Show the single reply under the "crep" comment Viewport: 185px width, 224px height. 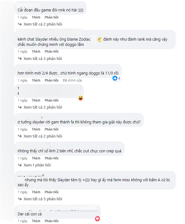(37, 165)
